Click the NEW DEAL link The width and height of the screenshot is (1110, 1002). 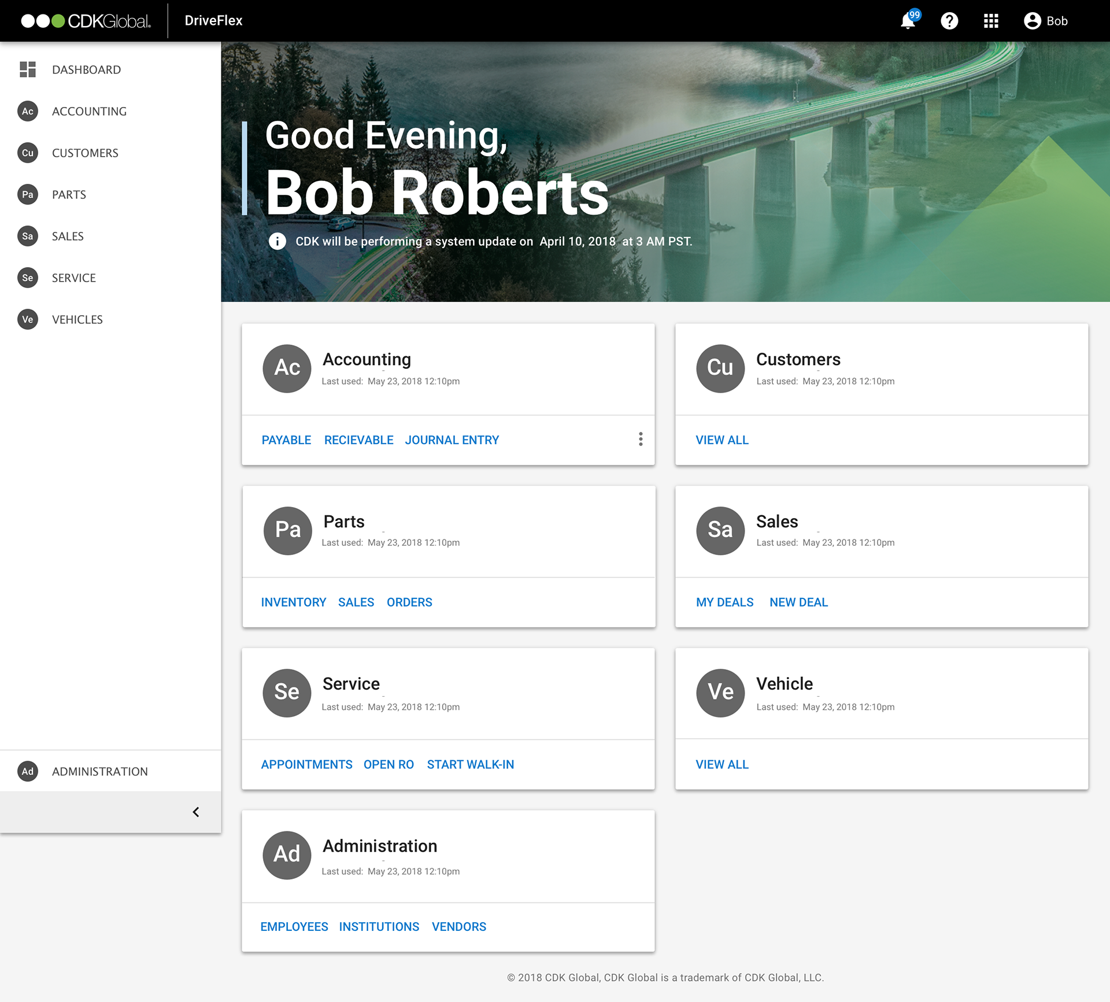click(x=798, y=602)
